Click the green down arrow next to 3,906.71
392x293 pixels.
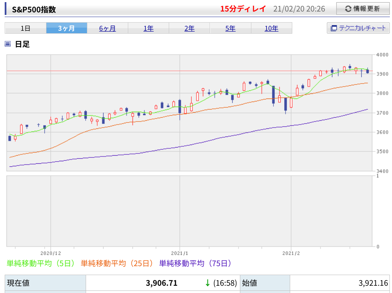pyautogui.click(x=207, y=283)
